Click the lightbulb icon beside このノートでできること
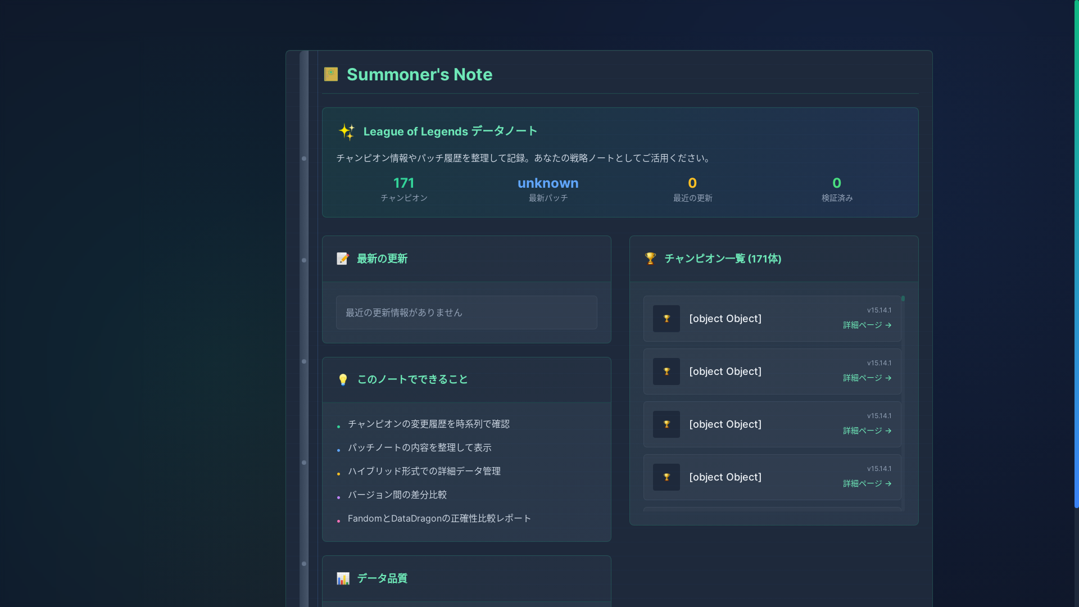The image size is (1079, 607). [x=343, y=380]
